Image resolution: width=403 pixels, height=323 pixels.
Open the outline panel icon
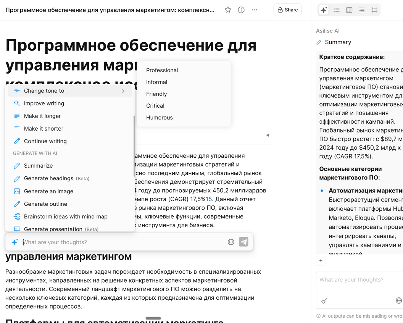(x=362, y=10)
